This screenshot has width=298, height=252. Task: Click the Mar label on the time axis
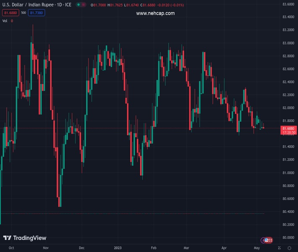point(186,248)
